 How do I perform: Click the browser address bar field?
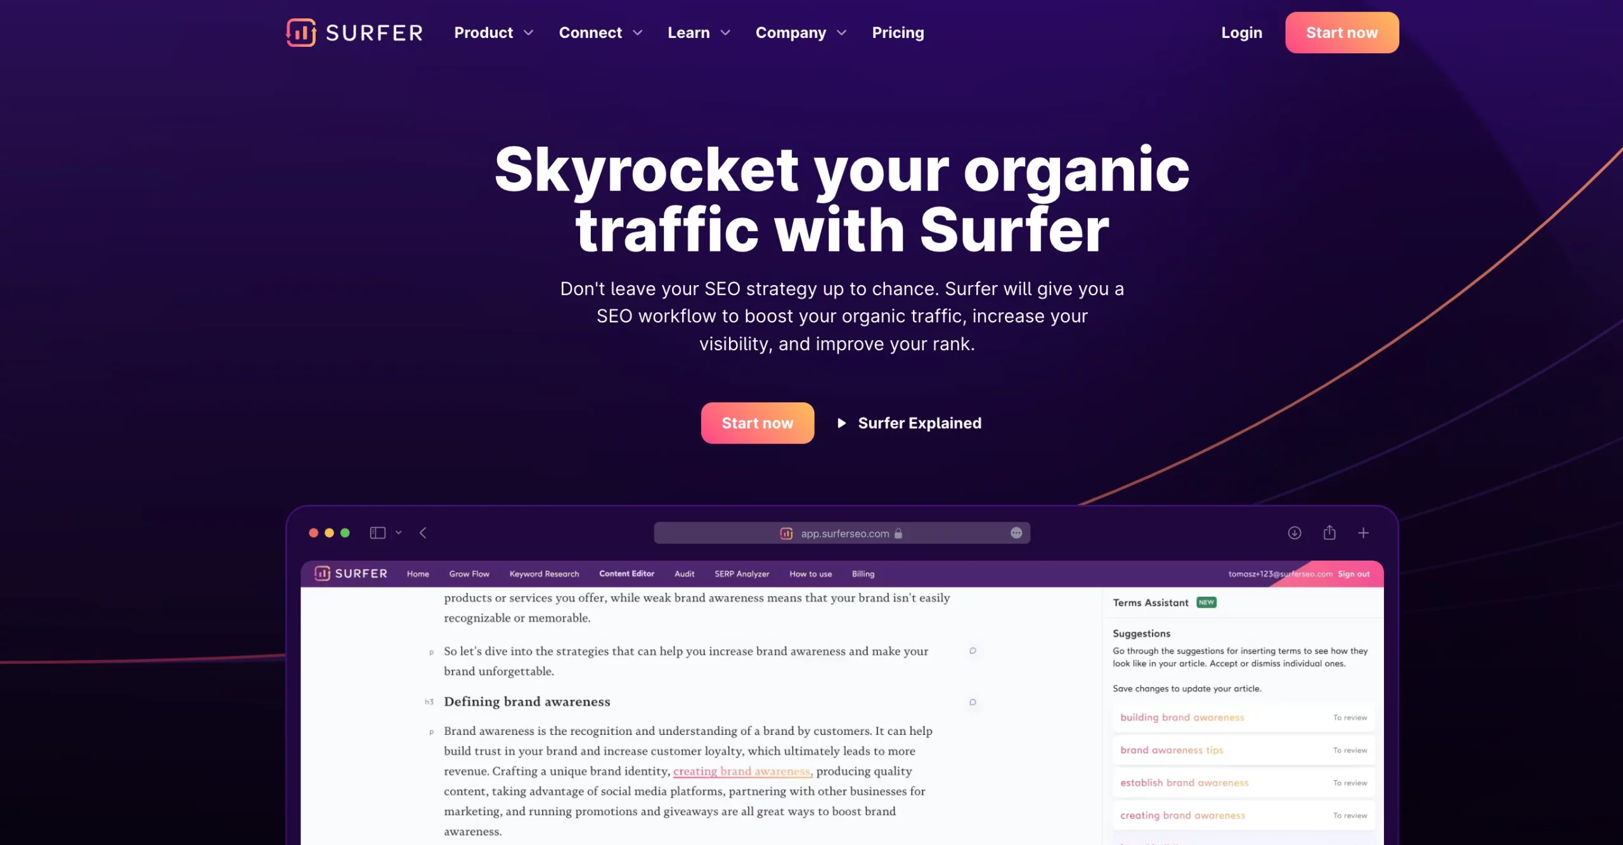tap(841, 532)
